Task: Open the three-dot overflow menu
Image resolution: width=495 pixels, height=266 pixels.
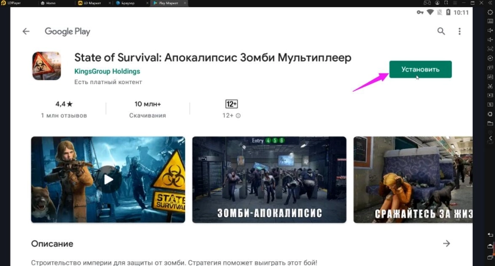Action: click(x=459, y=31)
